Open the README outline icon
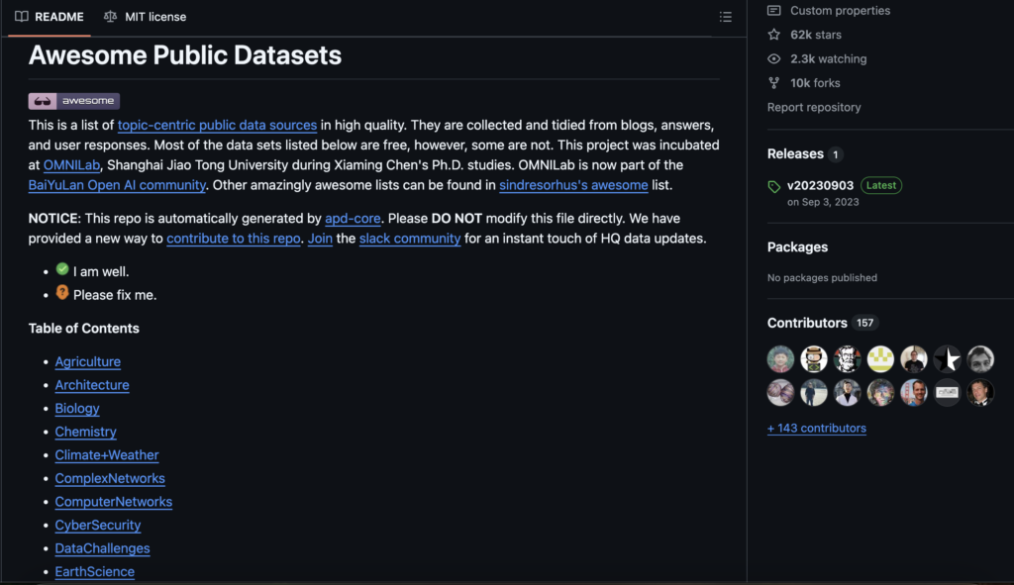 pyautogui.click(x=726, y=17)
